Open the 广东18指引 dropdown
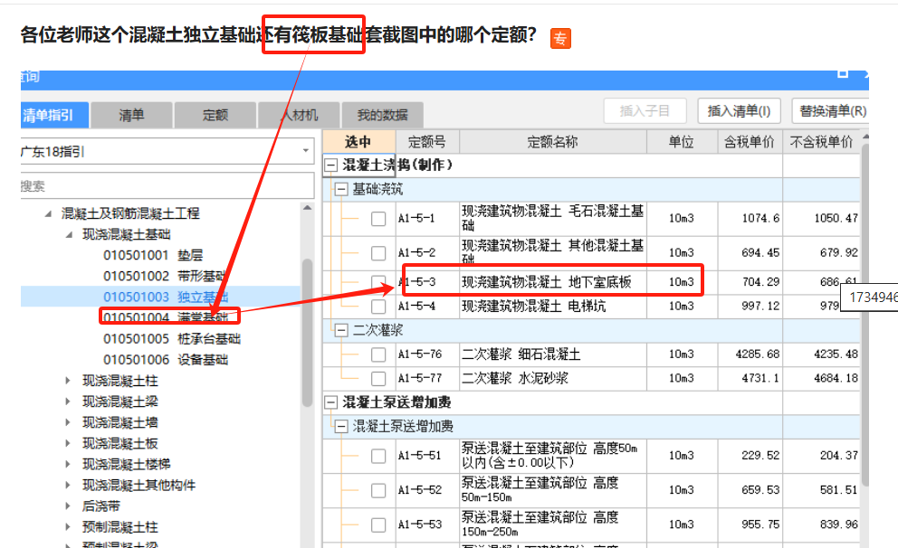The height and width of the screenshot is (548, 898). pos(306,151)
